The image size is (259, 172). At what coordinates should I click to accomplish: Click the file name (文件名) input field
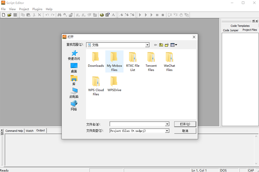(137, 124)
